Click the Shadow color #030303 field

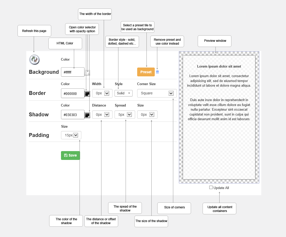pos(73,115)
